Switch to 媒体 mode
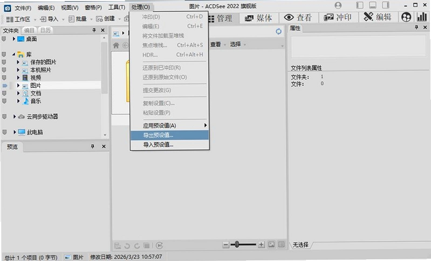This screenshot has width=431, height=261. pyautogui.click(x=258, y=18)
